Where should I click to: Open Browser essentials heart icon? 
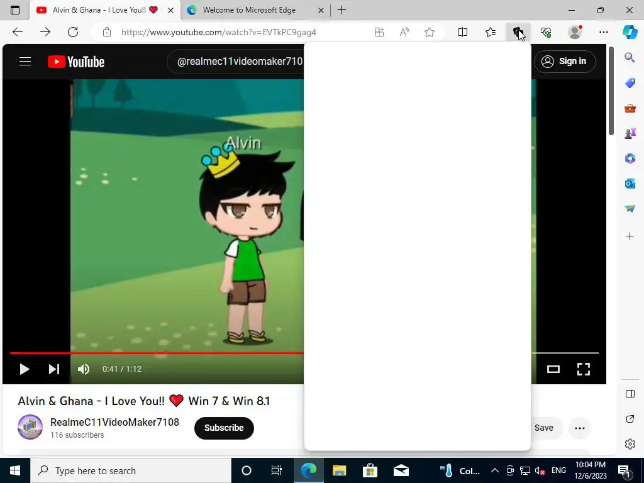(546, 32)
